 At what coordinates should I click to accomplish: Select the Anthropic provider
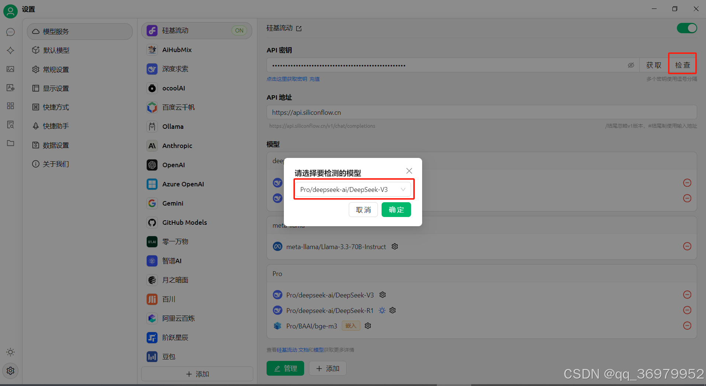[197, 146]
